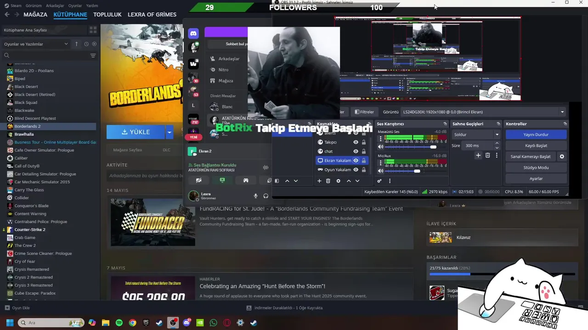588x330 pixels.
Task: Pop out Ses Karıştırıcı dock
Action: coord(445,124)
